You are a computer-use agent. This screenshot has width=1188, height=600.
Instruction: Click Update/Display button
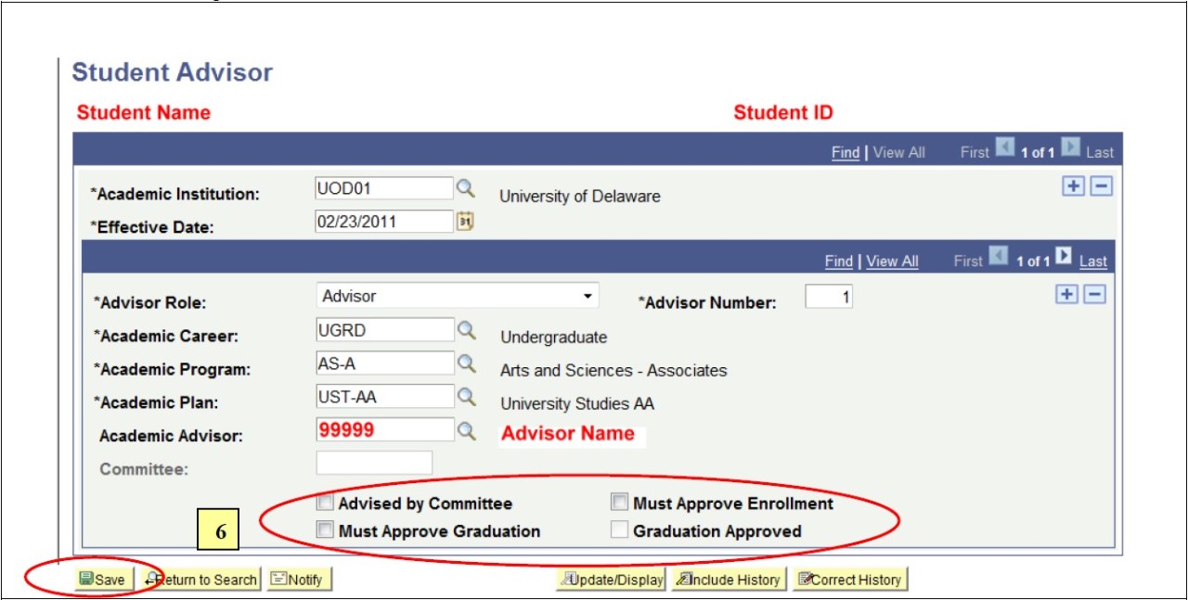click(611, 580)
